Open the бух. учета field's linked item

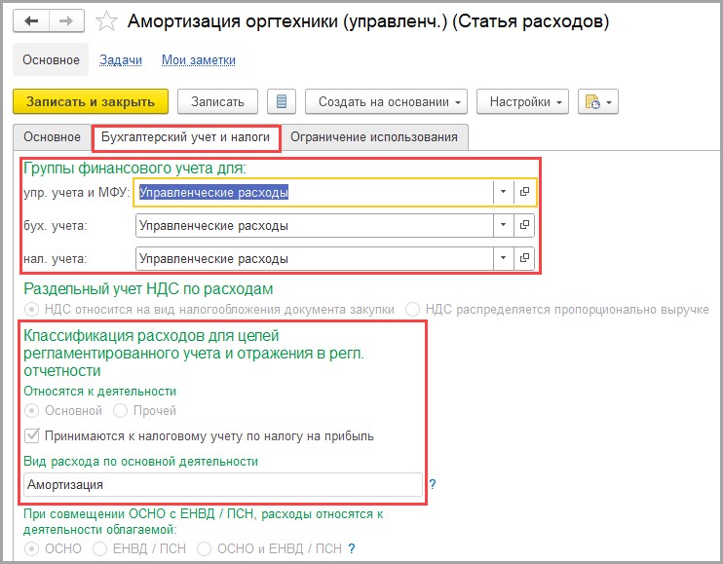[x=524, y=225]
